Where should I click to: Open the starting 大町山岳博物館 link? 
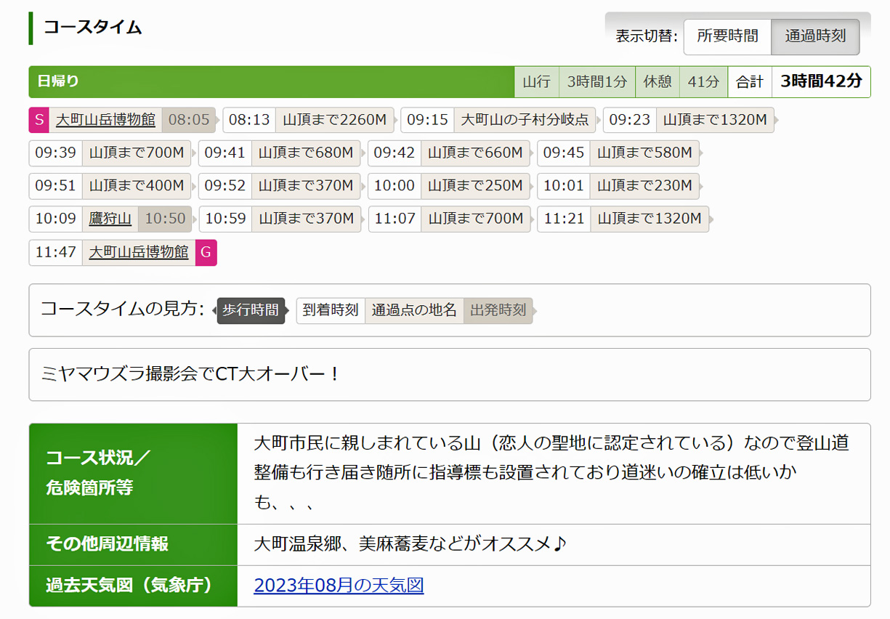[x=105, y=120]
